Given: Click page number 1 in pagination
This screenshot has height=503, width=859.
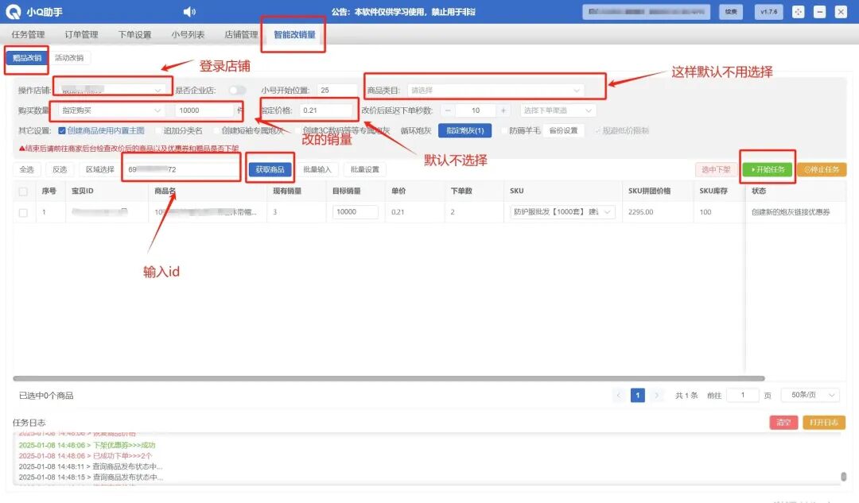Looking at the screenshot, I should pos(638,395).
